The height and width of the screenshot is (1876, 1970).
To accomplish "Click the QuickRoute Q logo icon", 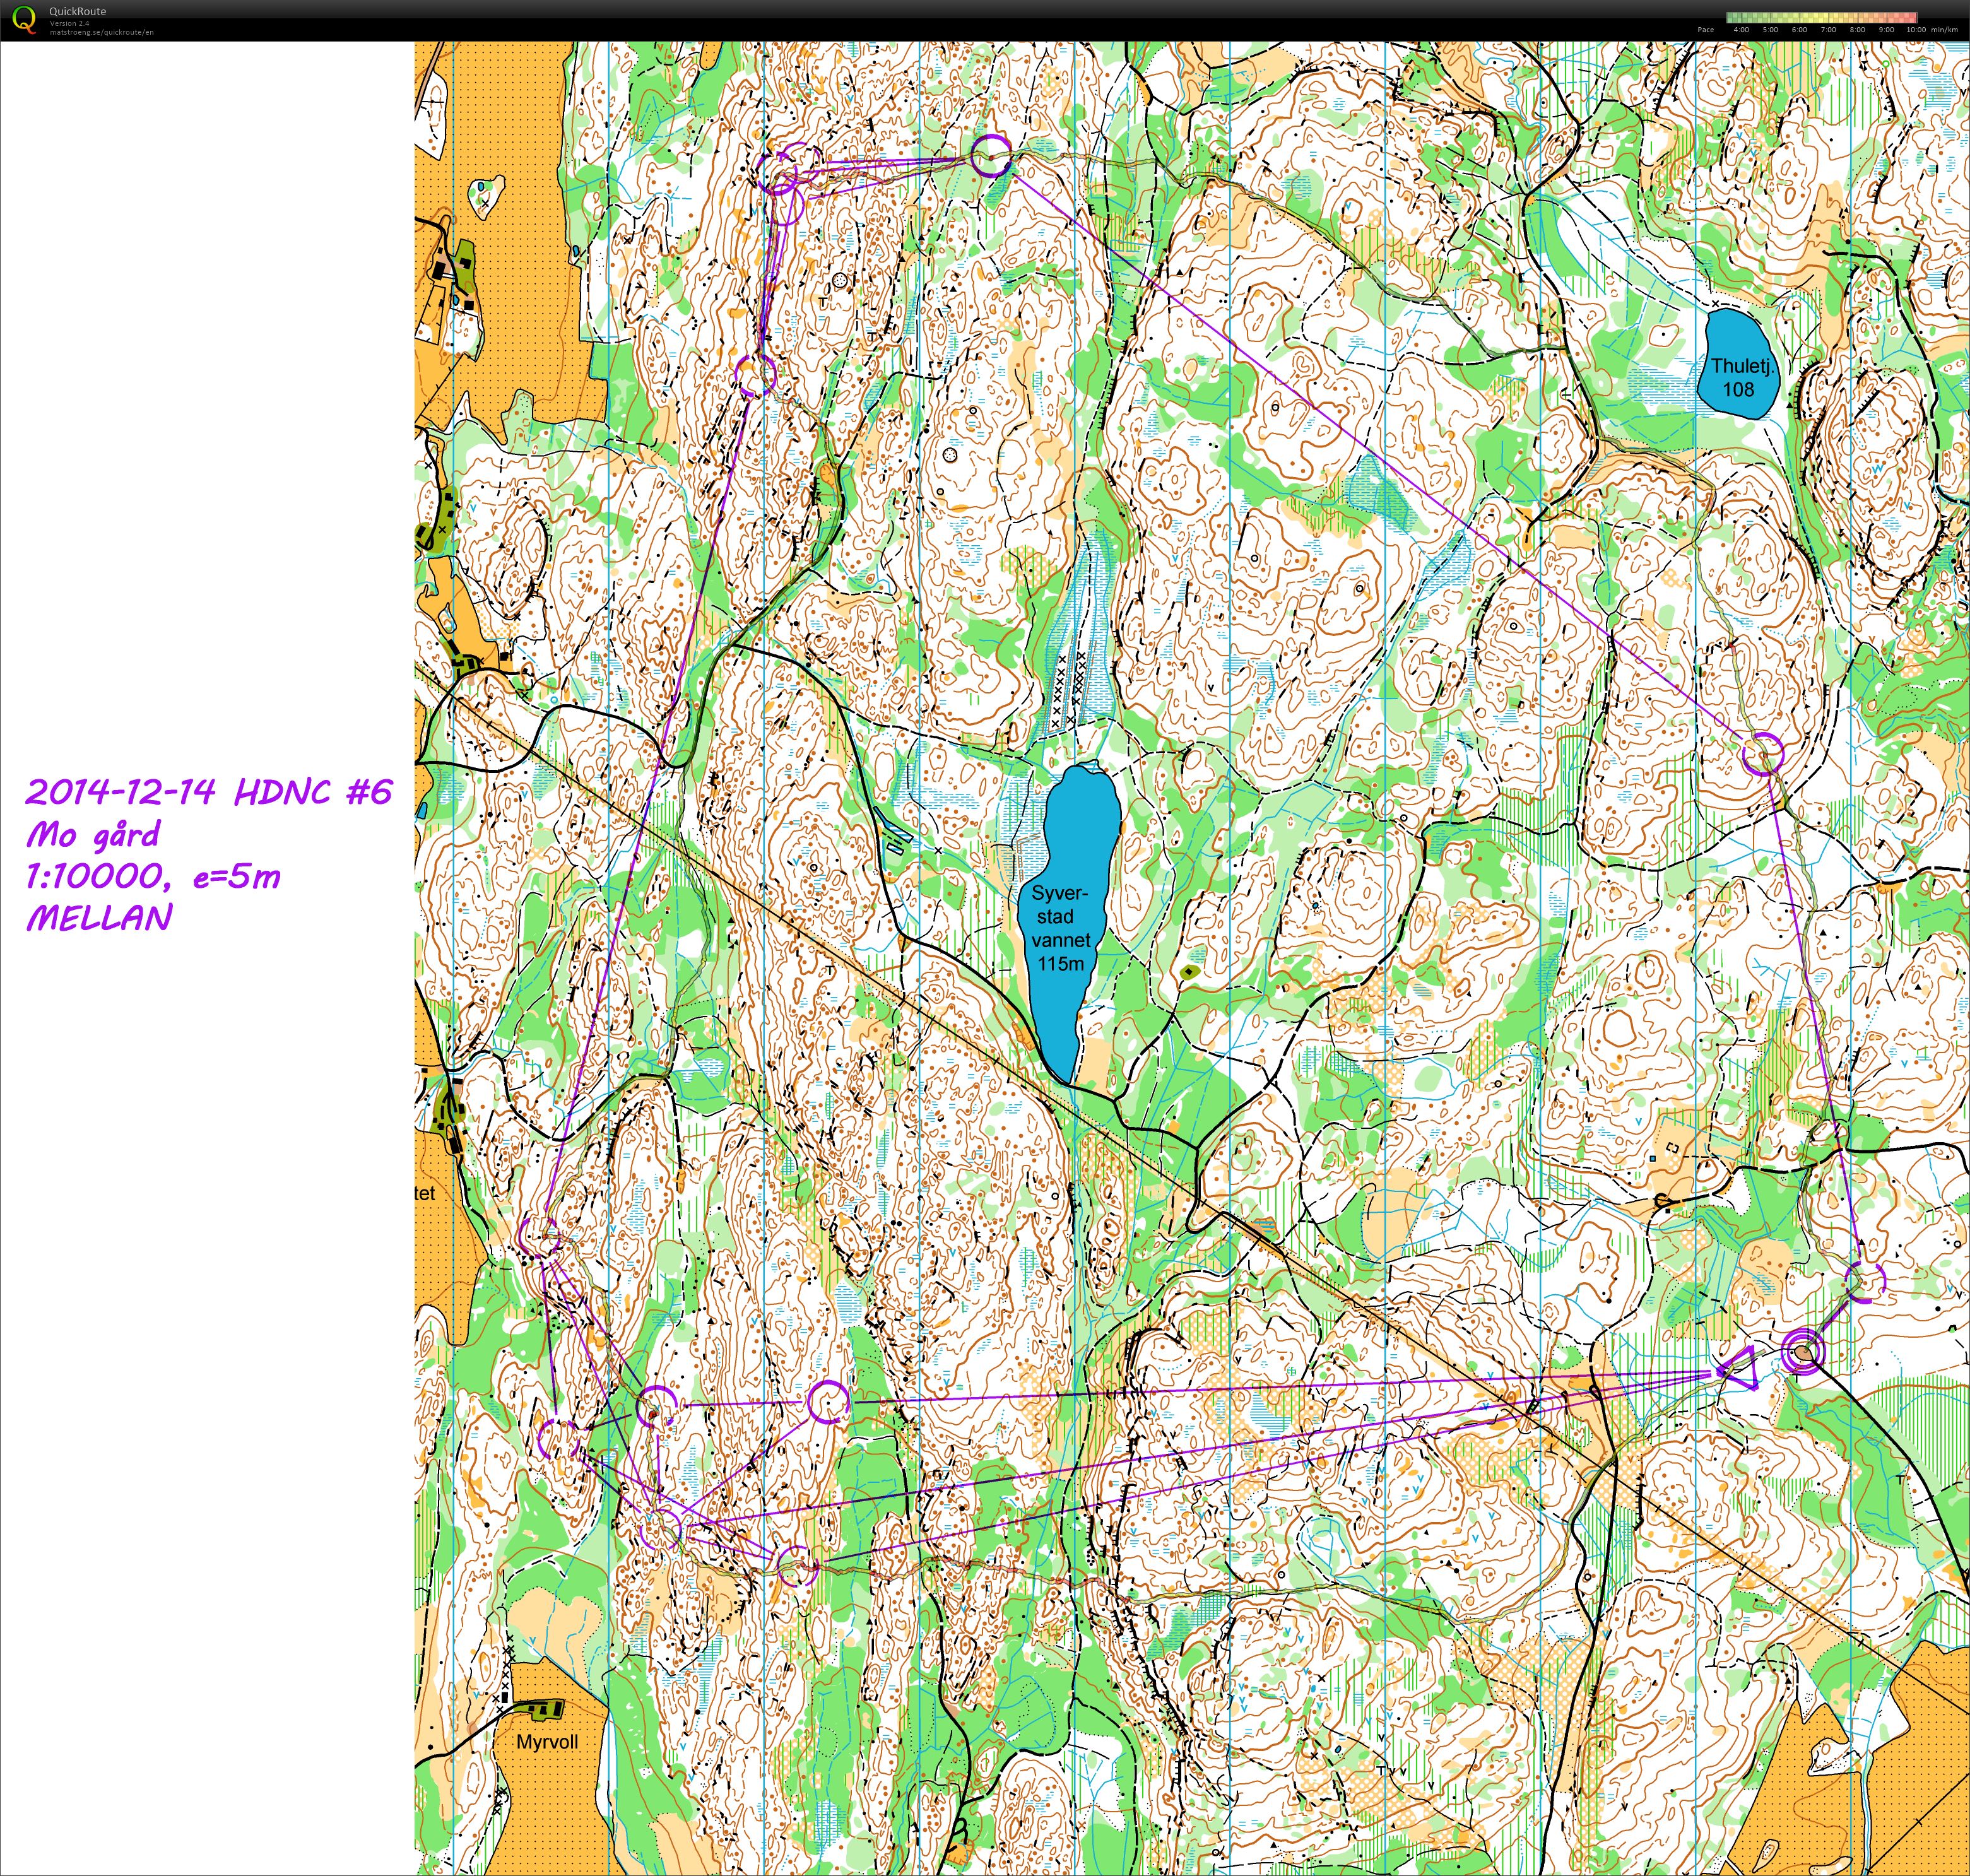I will click(23, 20).
